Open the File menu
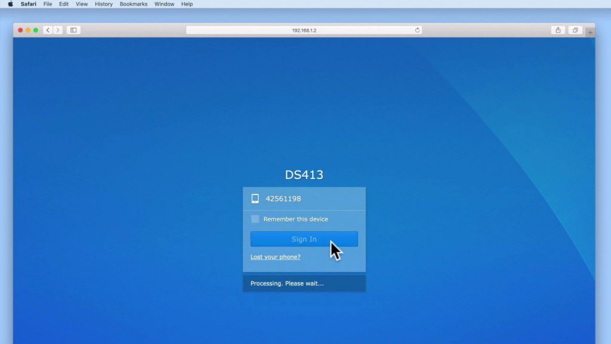 click(48, 4)
